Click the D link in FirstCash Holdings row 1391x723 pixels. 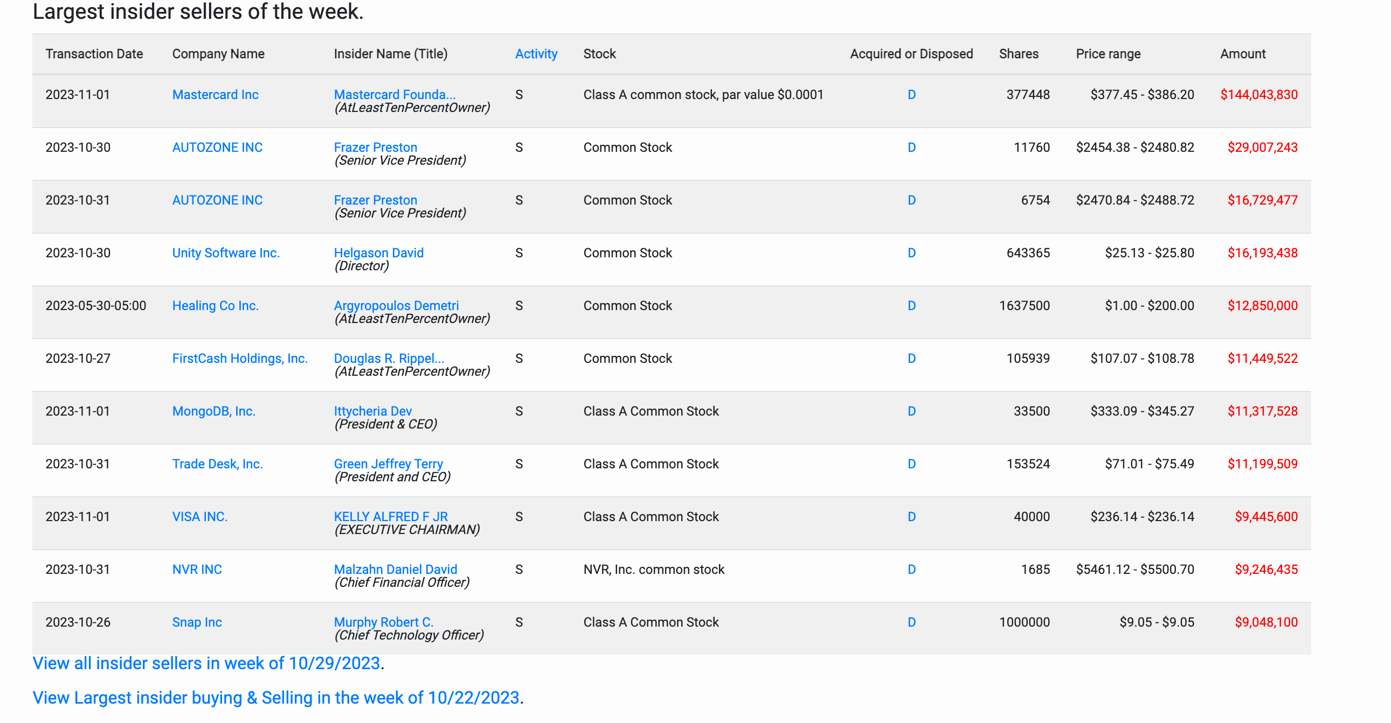point(911,359)
